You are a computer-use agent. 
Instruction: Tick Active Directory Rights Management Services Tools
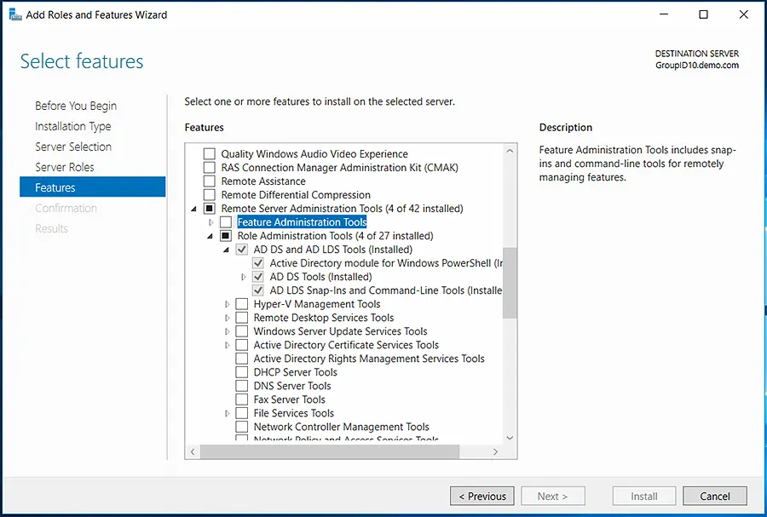point(242,359)
